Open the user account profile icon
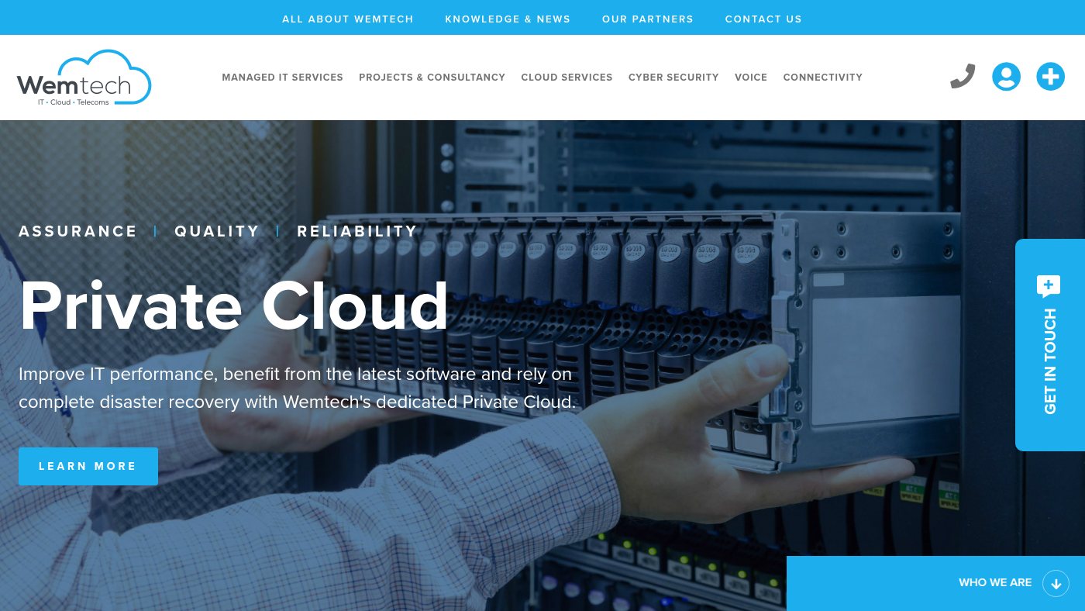1085x611 pixels. tap(1006, 77)
